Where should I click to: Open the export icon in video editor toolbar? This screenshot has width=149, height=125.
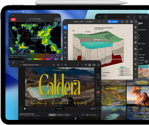point(54,65)
